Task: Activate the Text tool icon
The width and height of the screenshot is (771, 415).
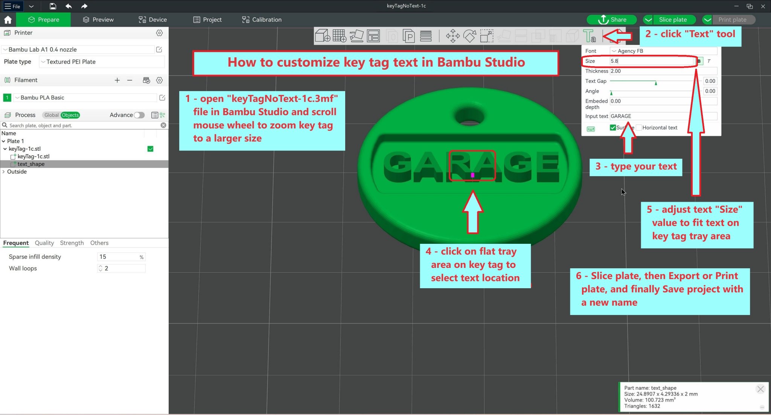Action: click(x=589, y=36)
